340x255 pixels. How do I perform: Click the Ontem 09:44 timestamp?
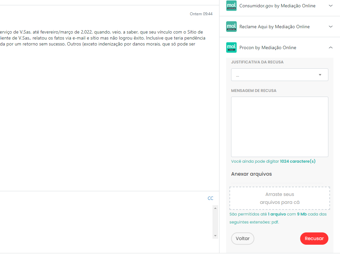pyautogui.click(x=201, y=14)
